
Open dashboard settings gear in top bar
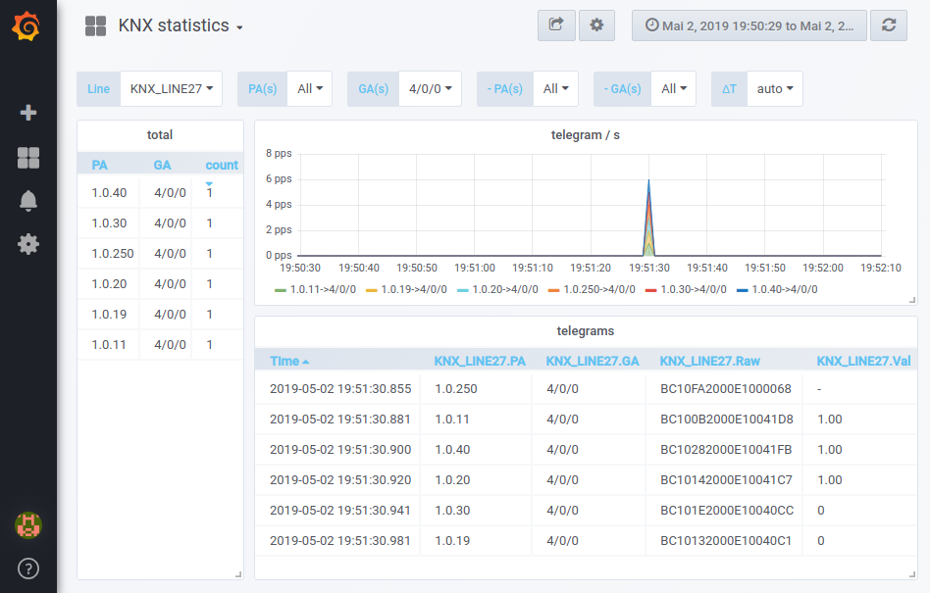pyautogui.click(x=596, y=25)
